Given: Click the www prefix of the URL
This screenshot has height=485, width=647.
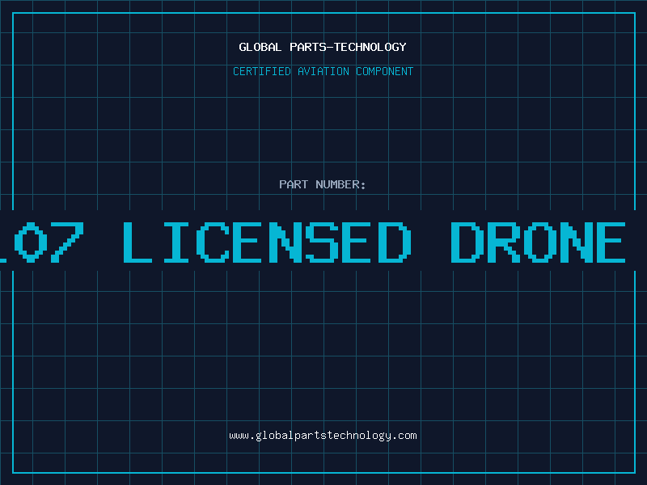Looking at the screenshot, I should [239, 436].
